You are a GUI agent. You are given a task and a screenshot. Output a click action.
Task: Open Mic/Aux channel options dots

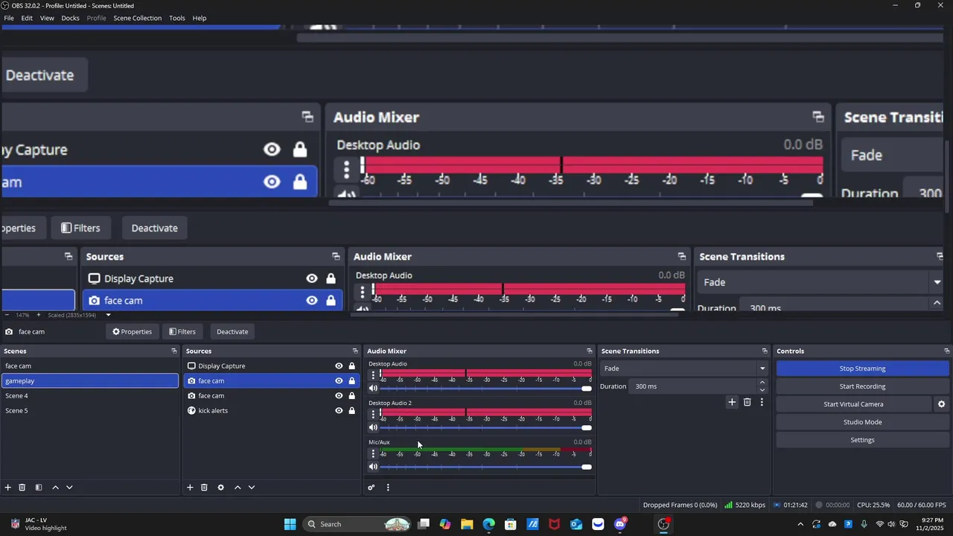pos(373,453)
